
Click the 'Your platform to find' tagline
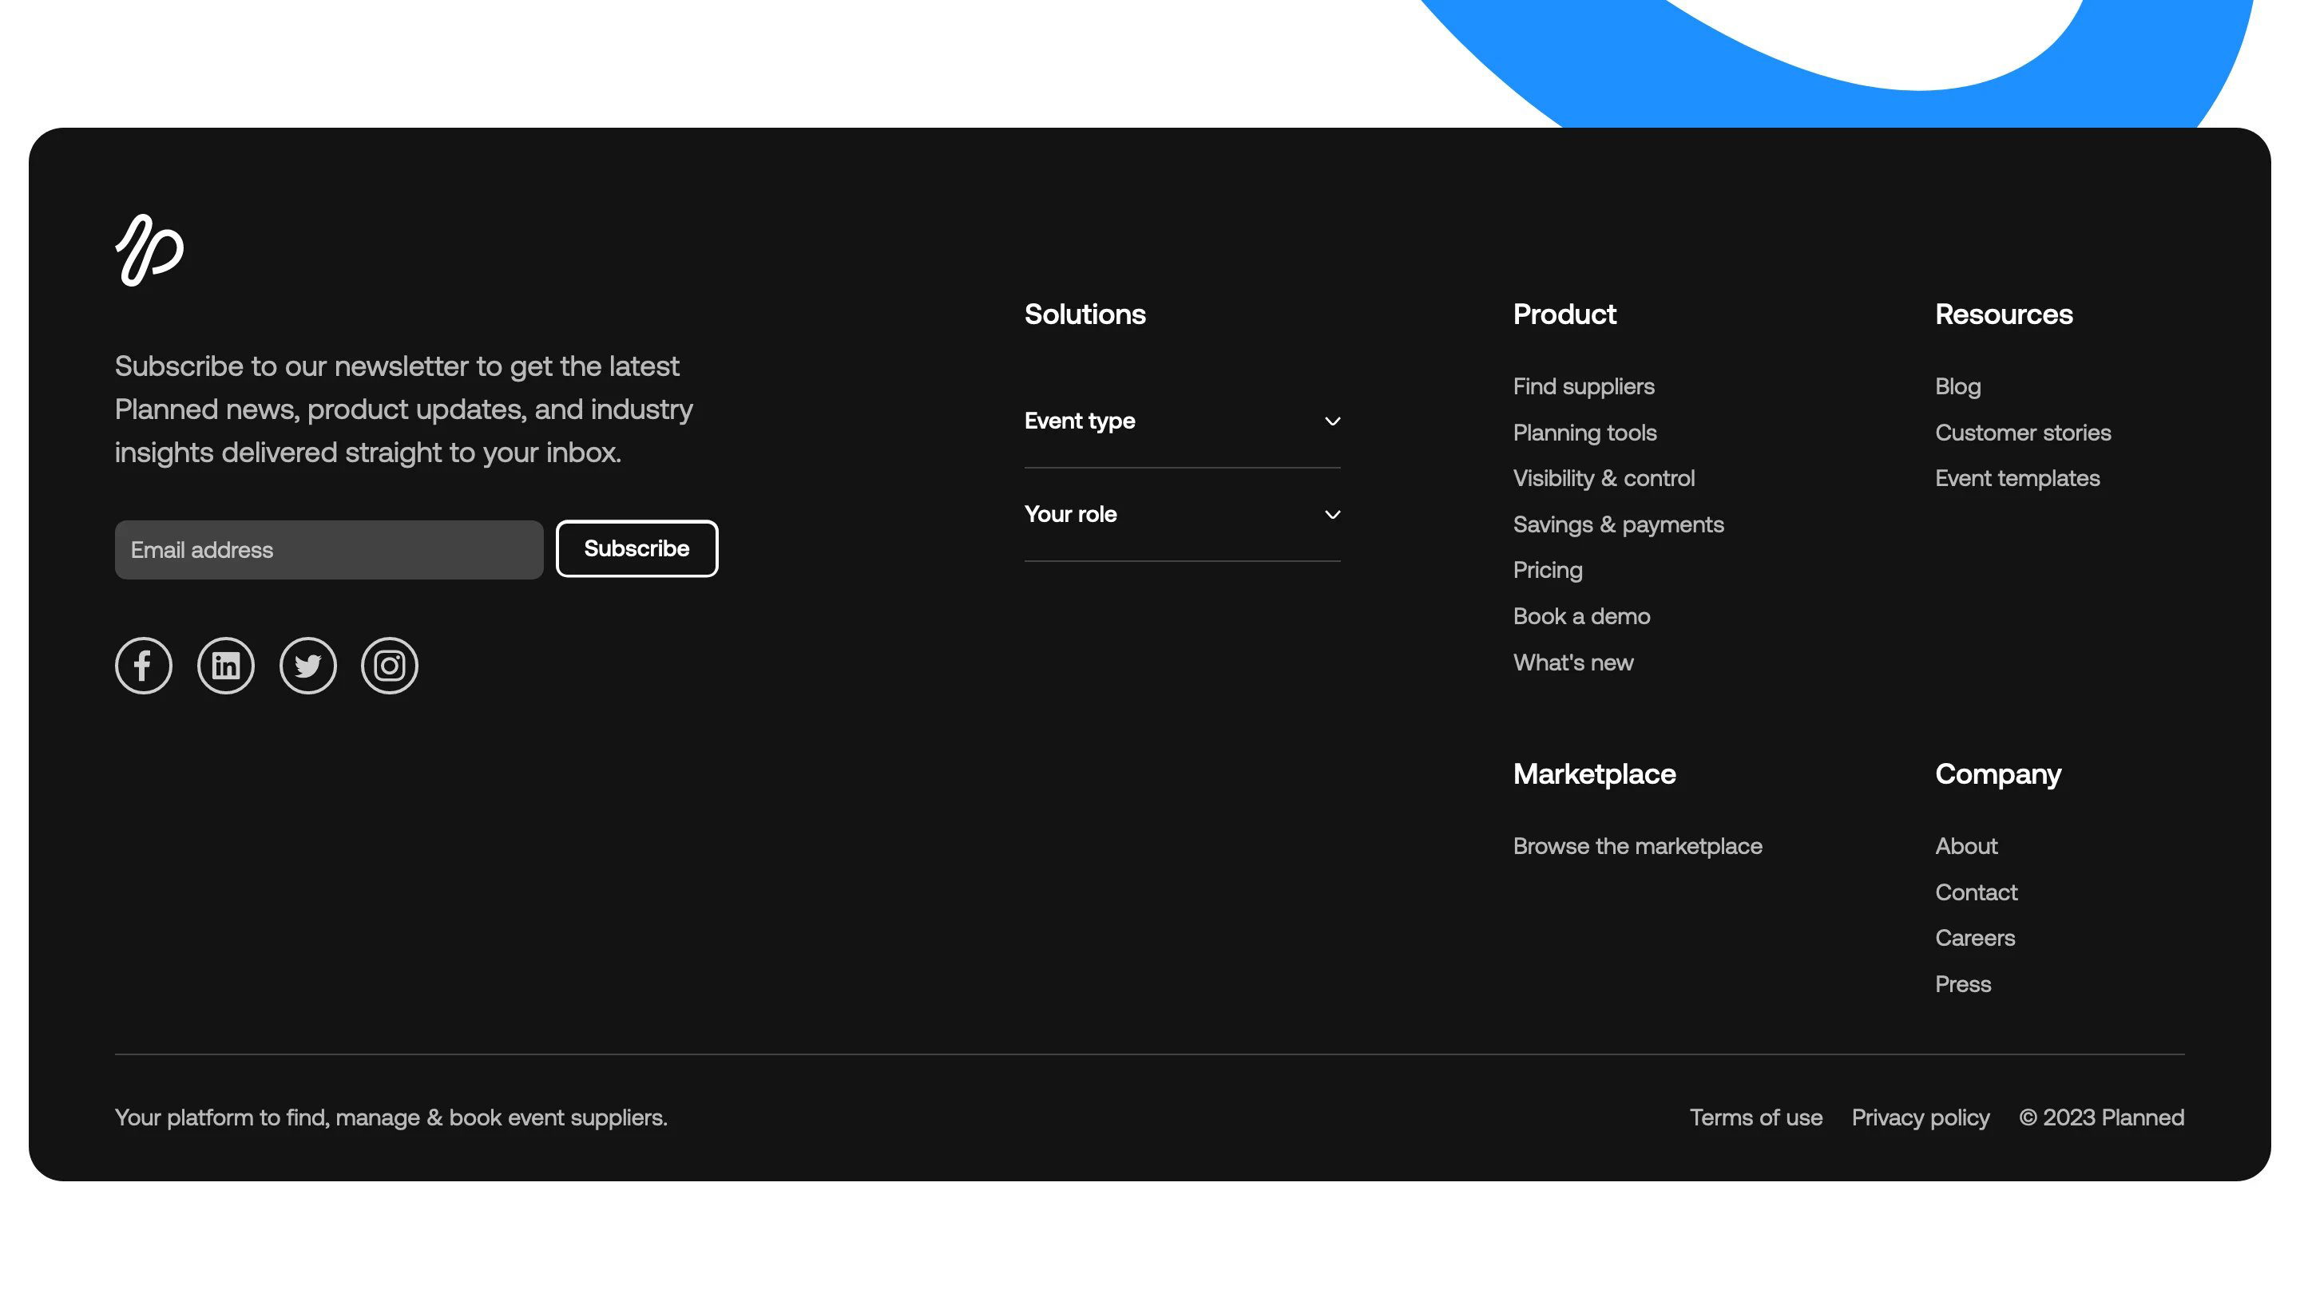[x=391, y=1117]
